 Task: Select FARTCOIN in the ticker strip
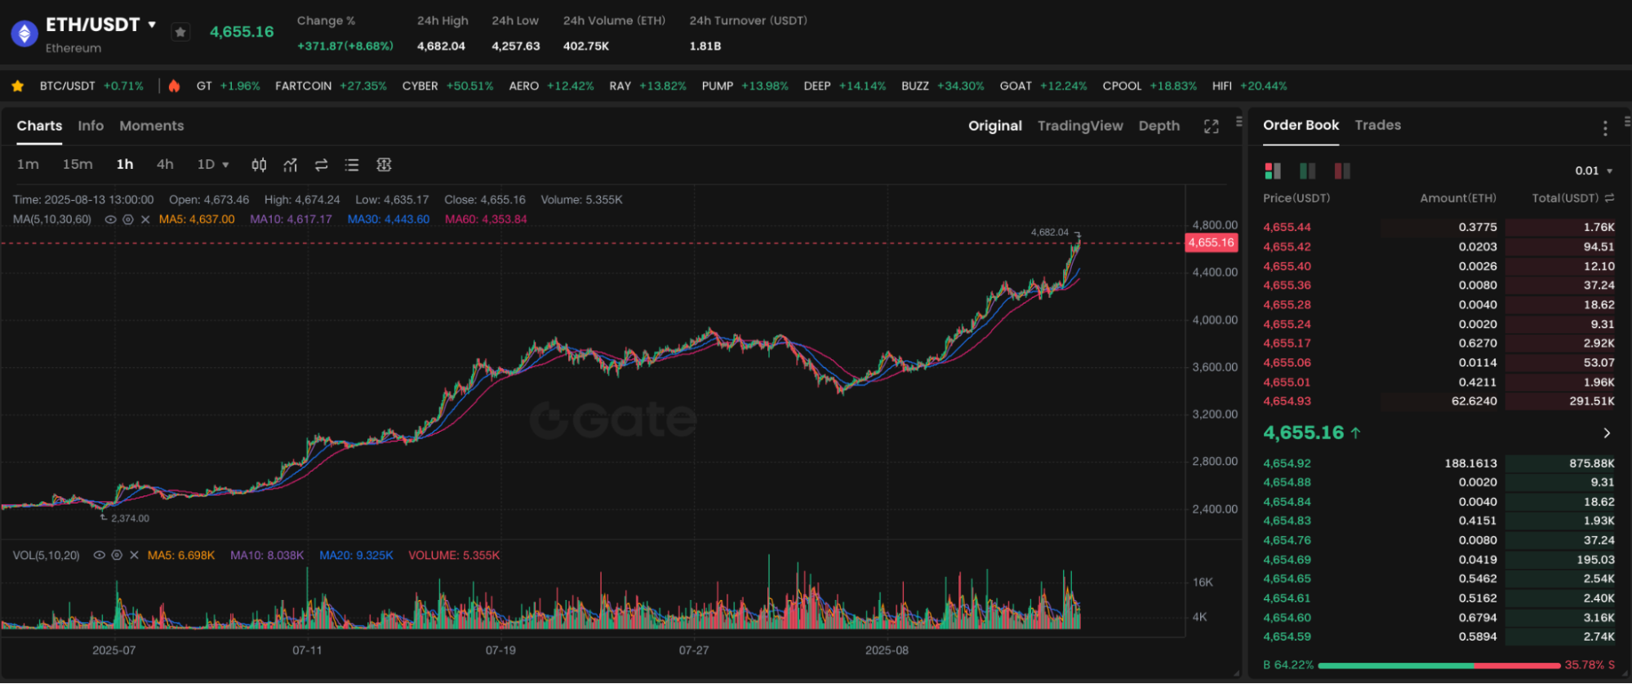[331, 86]
